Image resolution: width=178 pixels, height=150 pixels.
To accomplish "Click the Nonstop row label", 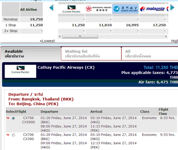I will coord(10,19).
